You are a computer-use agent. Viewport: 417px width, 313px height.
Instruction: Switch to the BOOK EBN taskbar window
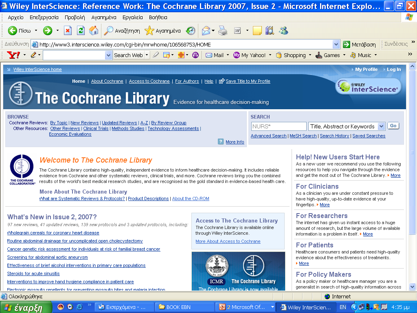(x=184, y=307)
